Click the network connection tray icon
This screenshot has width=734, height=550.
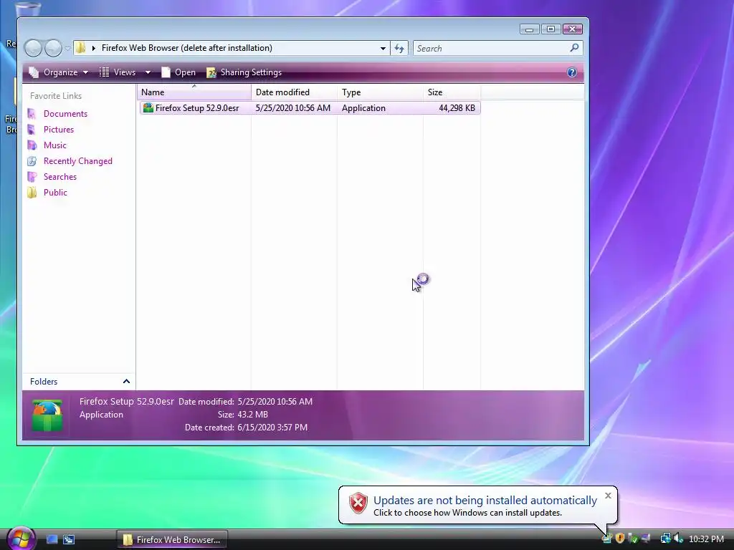point(665,539)
